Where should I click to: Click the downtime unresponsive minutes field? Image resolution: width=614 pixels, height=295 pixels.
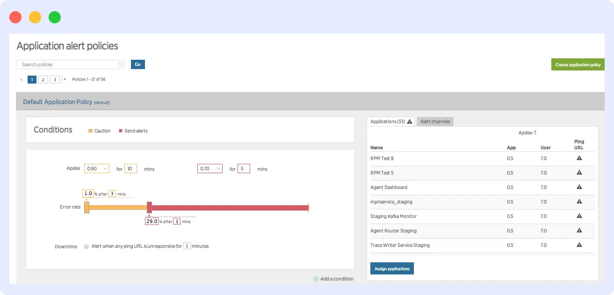(187, 246)
